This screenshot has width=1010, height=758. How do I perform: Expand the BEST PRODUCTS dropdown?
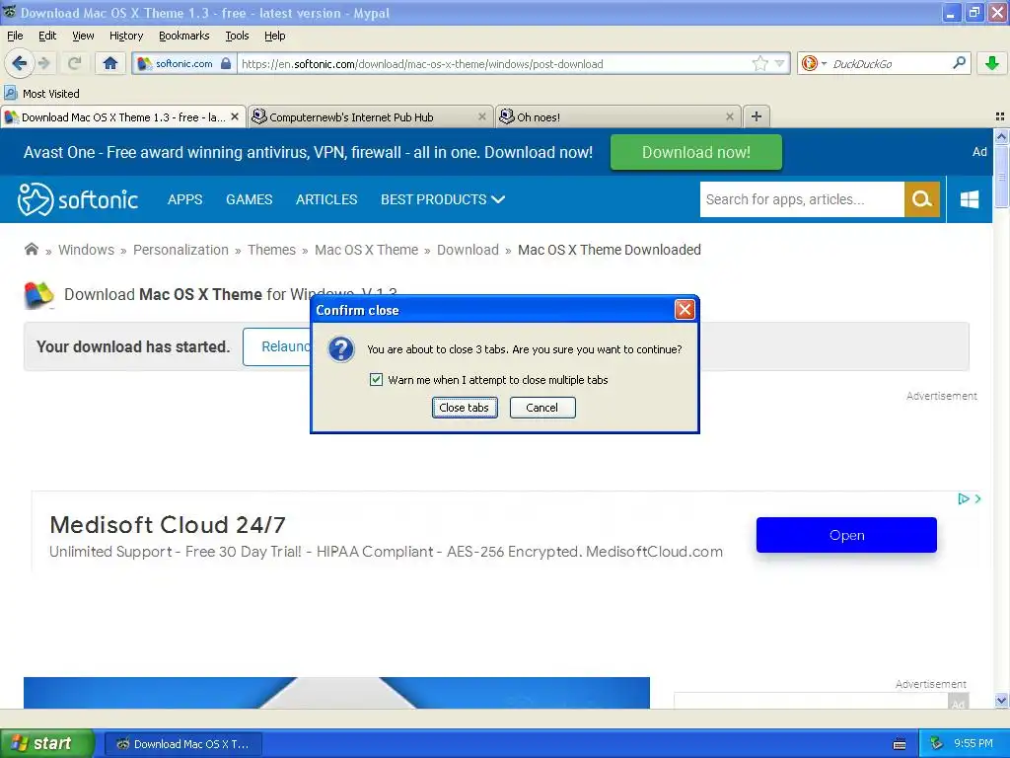[443, 199]
